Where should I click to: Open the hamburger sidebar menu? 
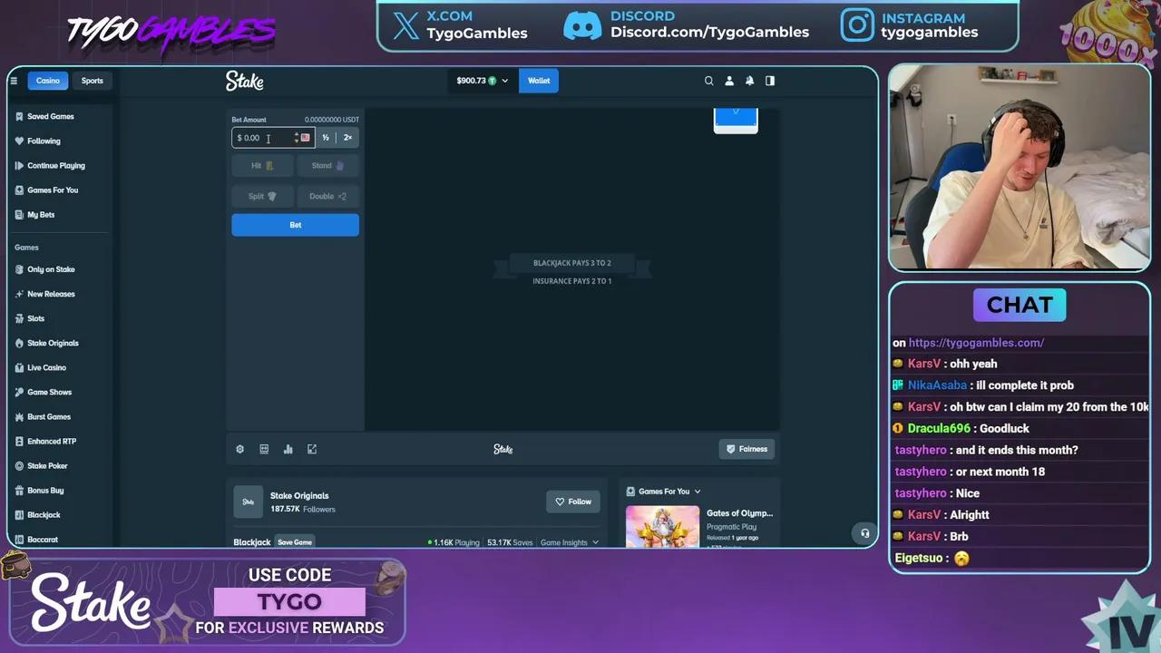[x=14, y=81]
